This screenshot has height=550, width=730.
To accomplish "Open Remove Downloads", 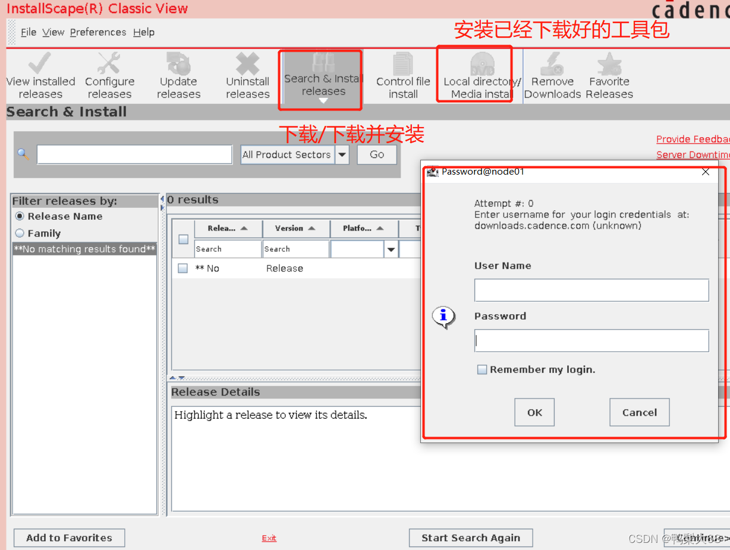I will (x=552, y=75).
